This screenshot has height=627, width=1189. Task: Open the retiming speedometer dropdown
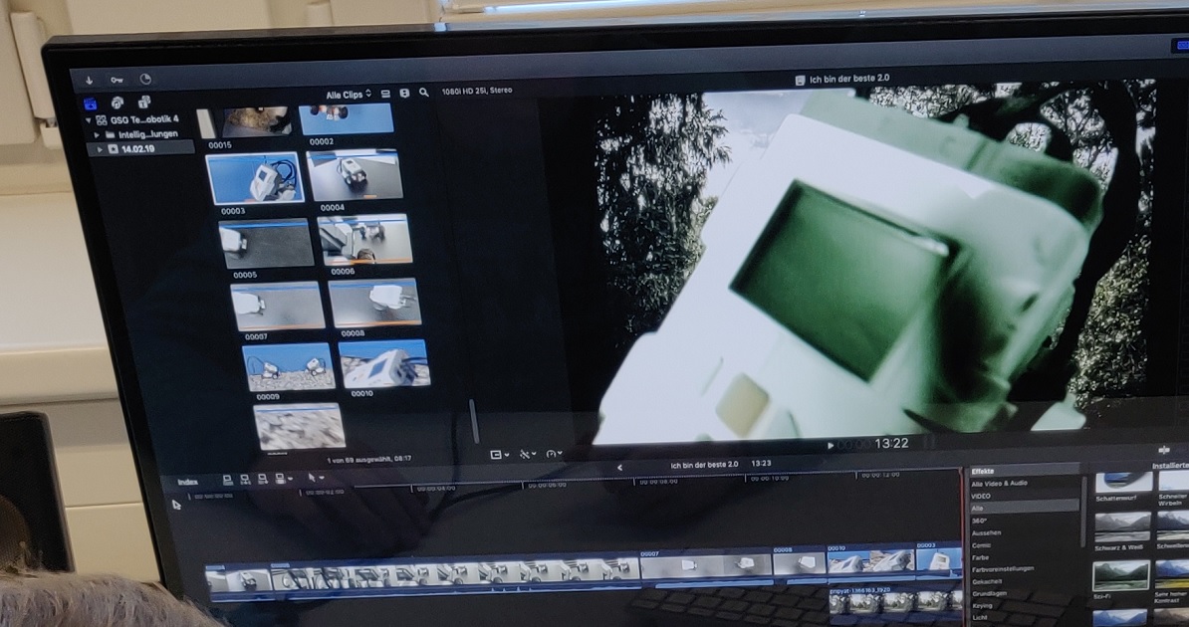[554, 454]
